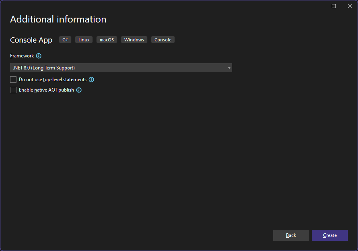The image size is (358, 251).
Task: Click the Console project type tag
Action: tap(163, 40)
